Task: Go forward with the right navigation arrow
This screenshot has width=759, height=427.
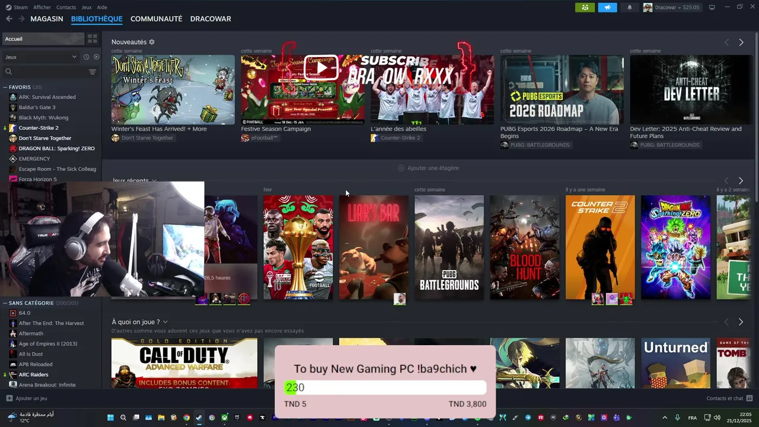Action: (x=21, y=19)
